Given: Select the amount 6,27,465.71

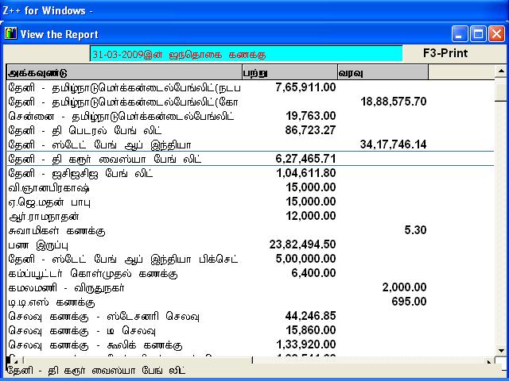Looking at the screenshot, I should [305, 159].
